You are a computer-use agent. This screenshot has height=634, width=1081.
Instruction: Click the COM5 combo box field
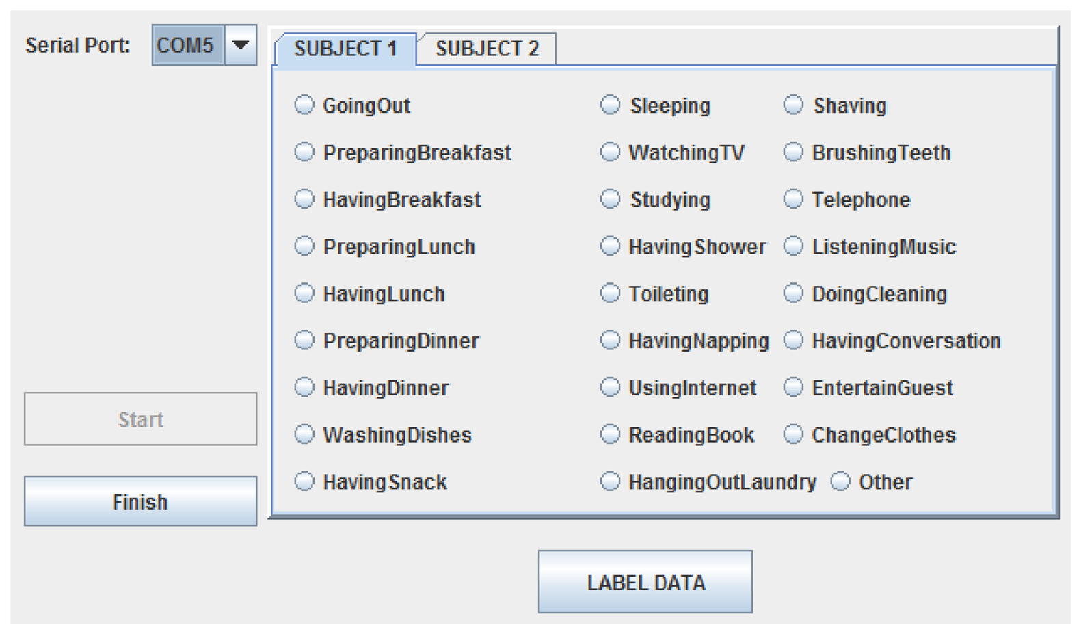point(187,45)
